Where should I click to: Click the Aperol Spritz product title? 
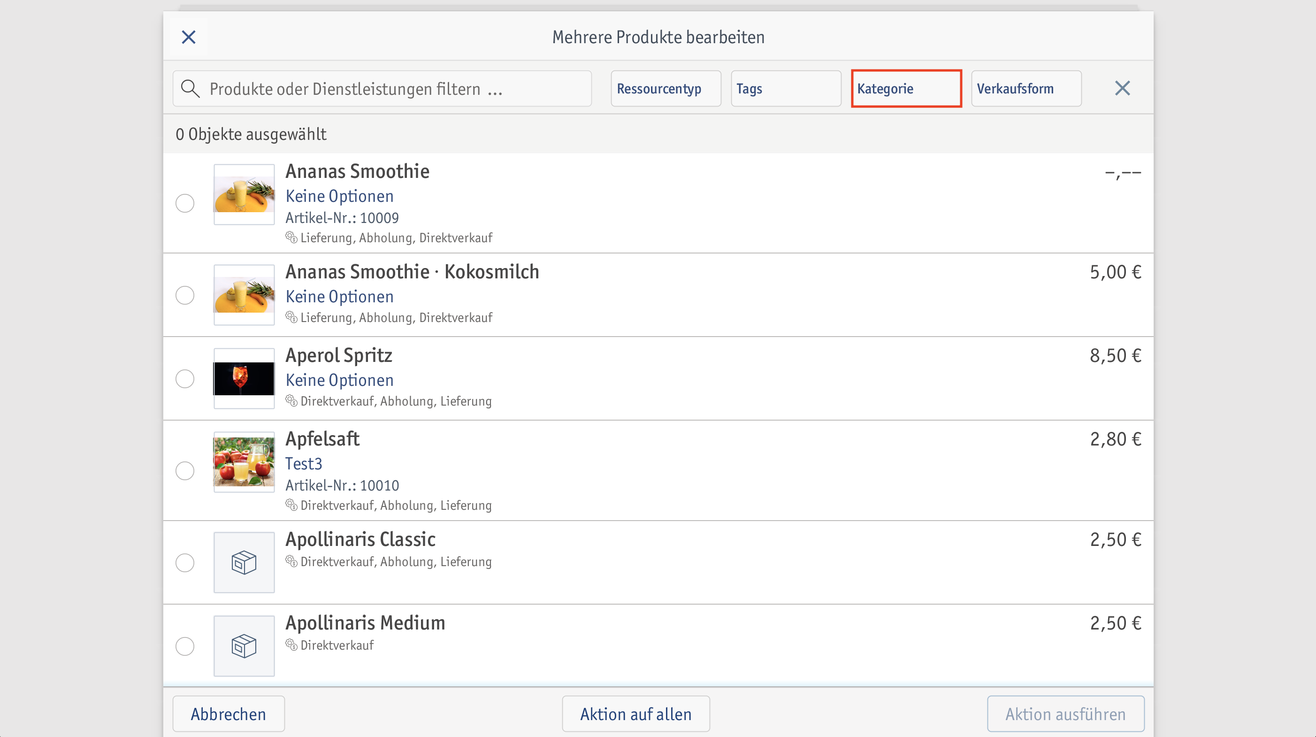click(339, 355)
